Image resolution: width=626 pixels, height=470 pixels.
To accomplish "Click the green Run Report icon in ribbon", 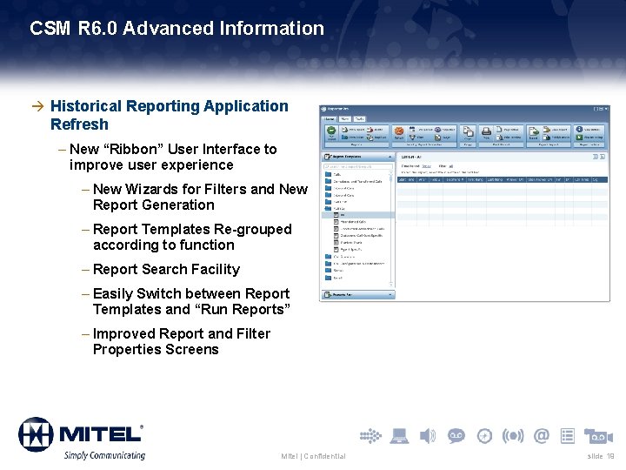I will pos(331,131).
